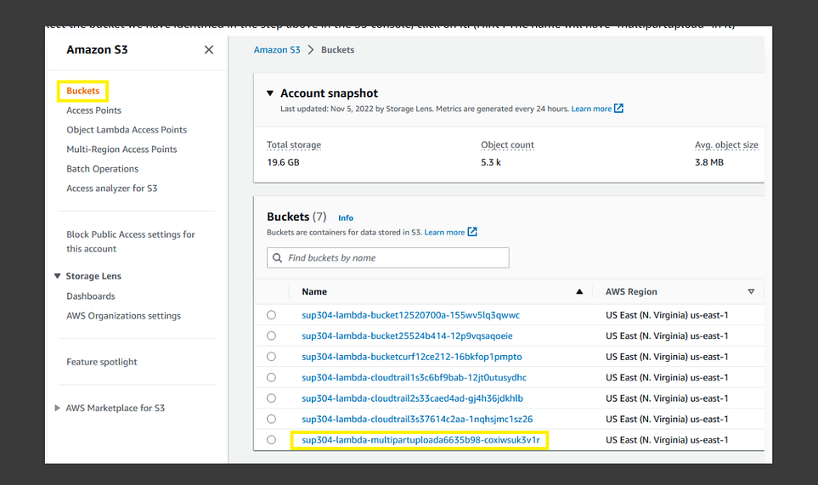Sort buckets by Name ascending arrow
Screen dimensions: 818x485
579,291
